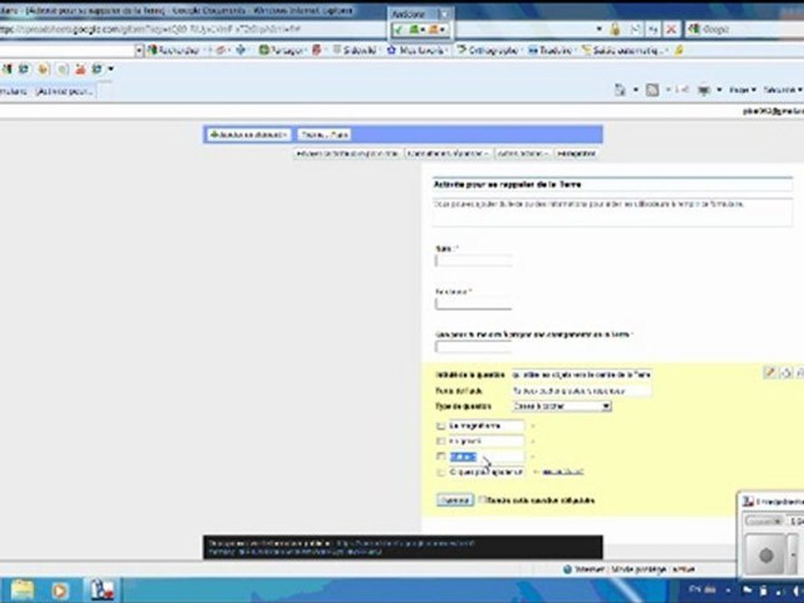Open the Sécurité menu in the IE command bar
This screenshot has width=804, height=603.
click(782, 90)
